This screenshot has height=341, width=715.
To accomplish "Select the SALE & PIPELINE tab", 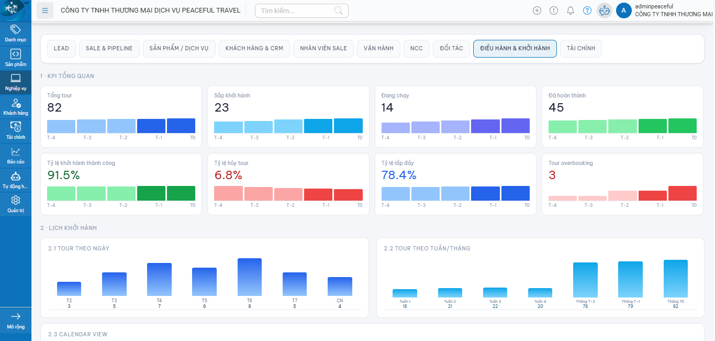I will [109, 48].
